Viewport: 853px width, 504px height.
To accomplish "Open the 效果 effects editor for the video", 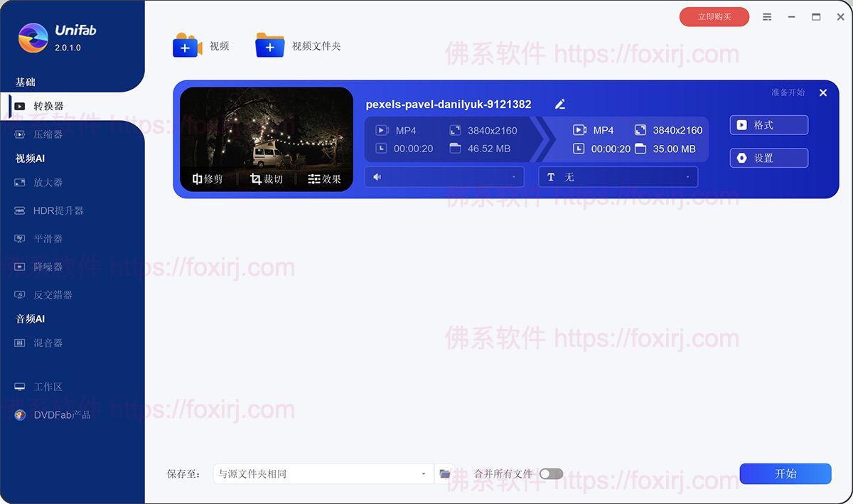I will coord(324,179).
